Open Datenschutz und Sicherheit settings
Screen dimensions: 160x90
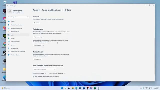pyautogui.click(x=18, y=52)
